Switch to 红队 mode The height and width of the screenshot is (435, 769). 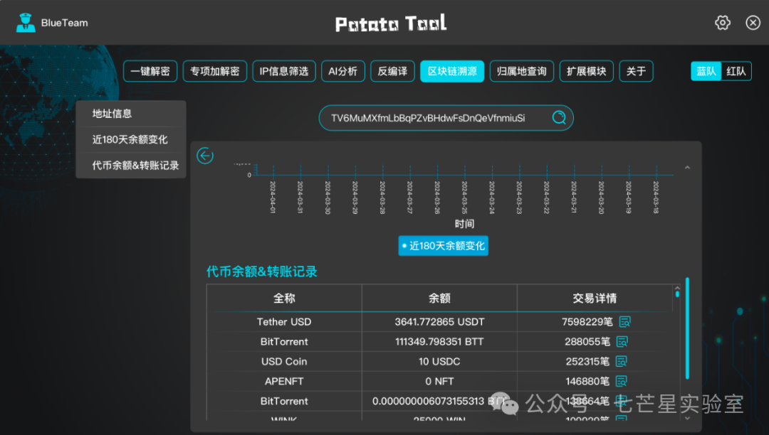point(736,72)
